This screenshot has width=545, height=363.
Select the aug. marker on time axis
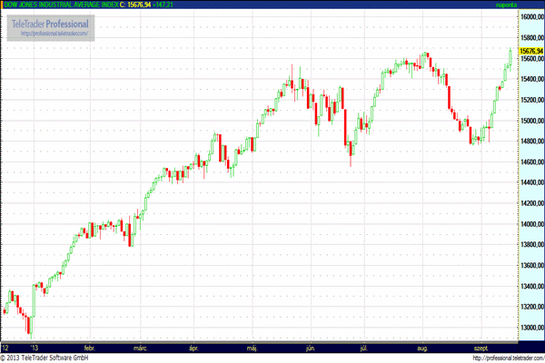click(421, 347)
